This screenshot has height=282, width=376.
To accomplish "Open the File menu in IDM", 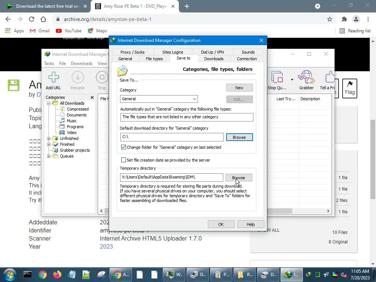I will coord(62,64).
